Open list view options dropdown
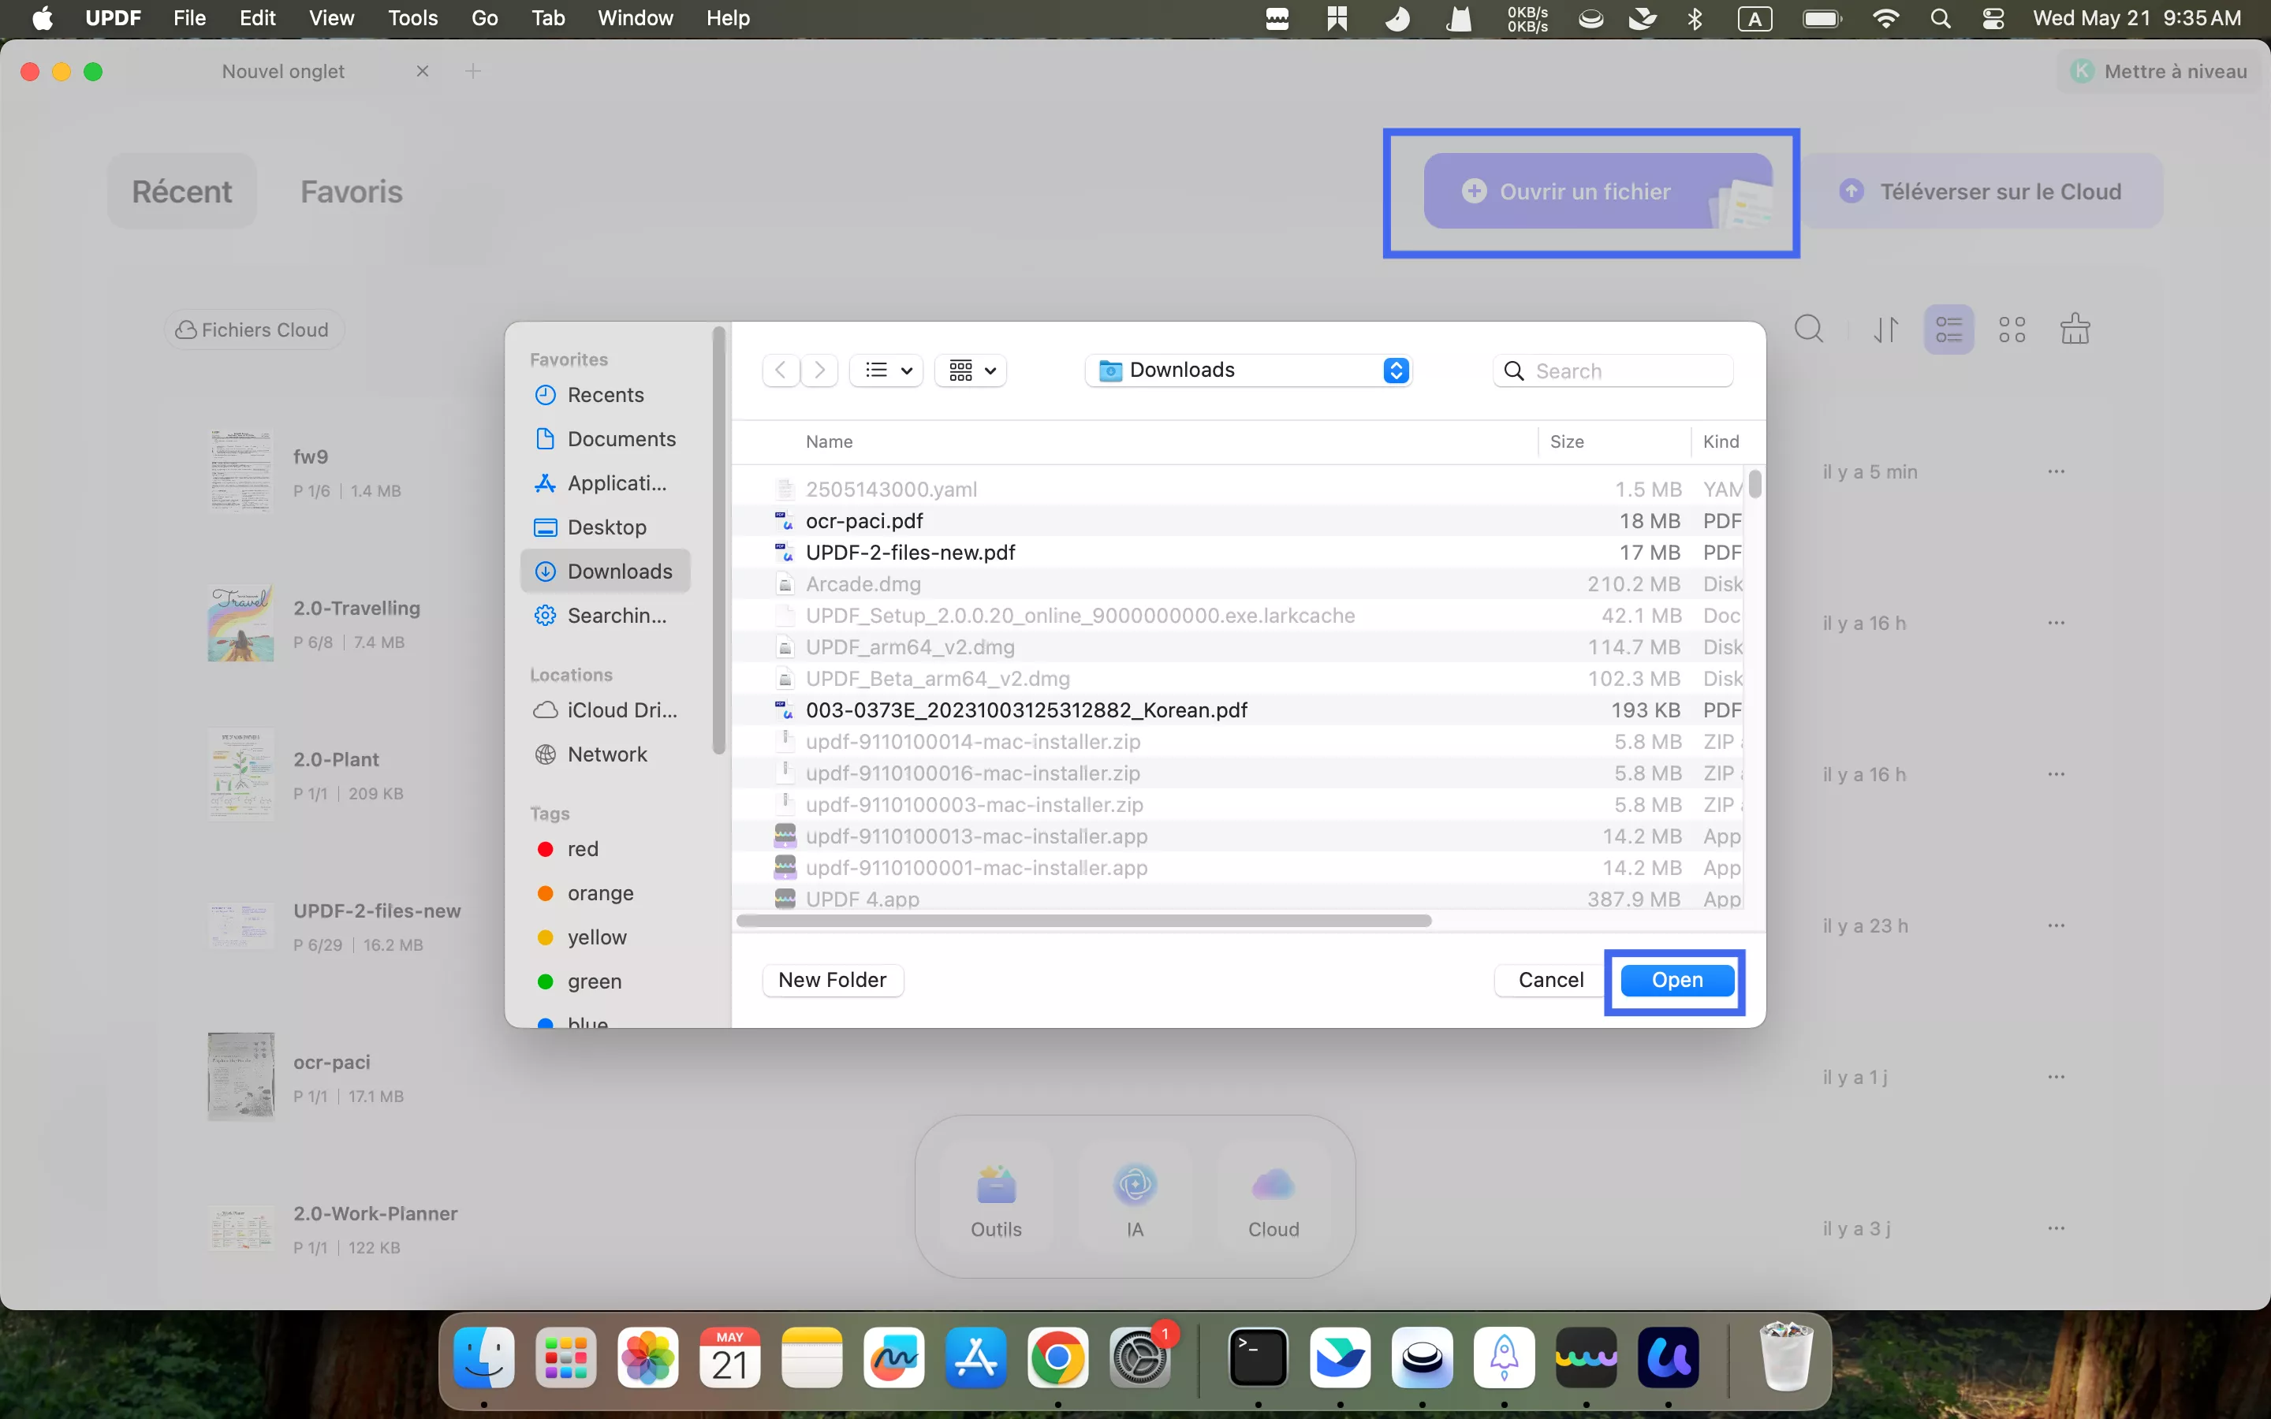Screen dimensions: 2271x1419 coord(887,370)
